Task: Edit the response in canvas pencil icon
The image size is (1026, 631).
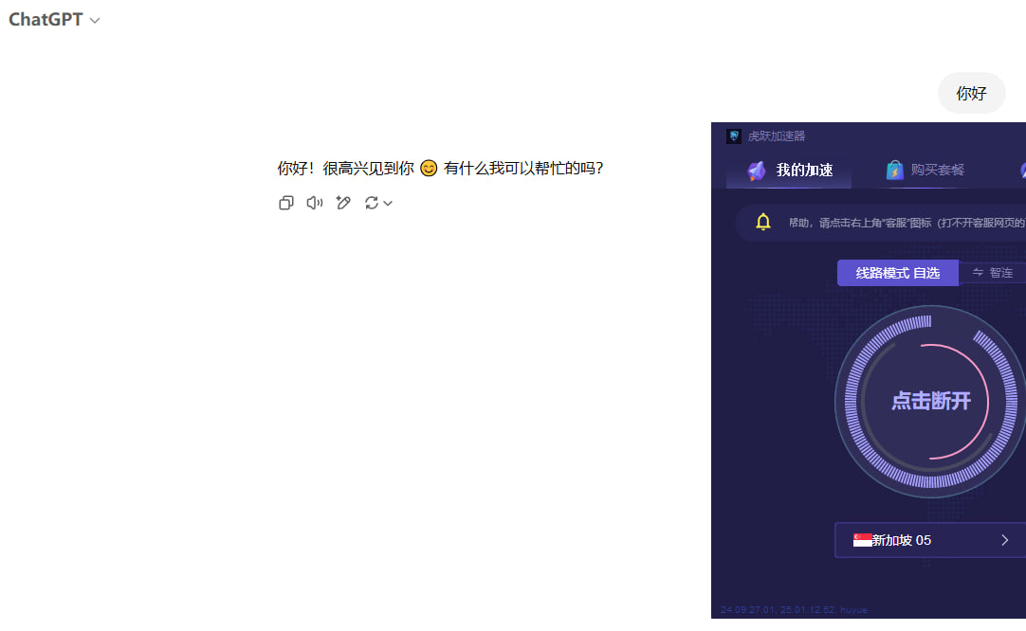Action: coord(343,203)
